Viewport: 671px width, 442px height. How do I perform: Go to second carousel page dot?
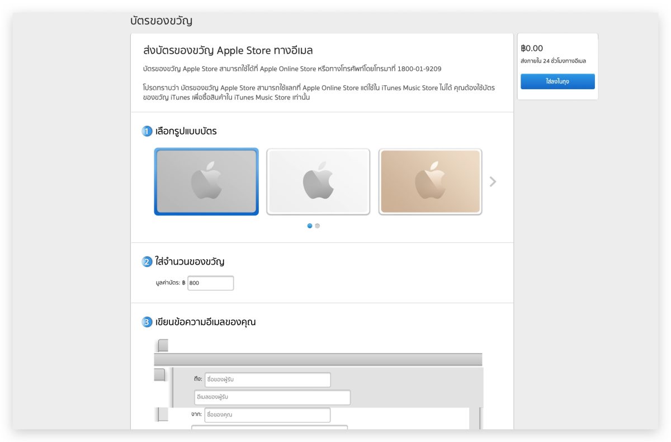pyautogui.click(x=318, y=226)
